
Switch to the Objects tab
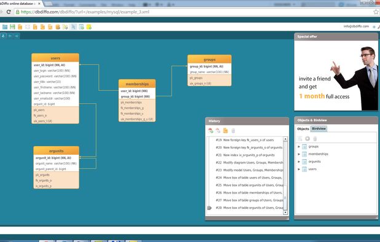click(x=303, y=129)
